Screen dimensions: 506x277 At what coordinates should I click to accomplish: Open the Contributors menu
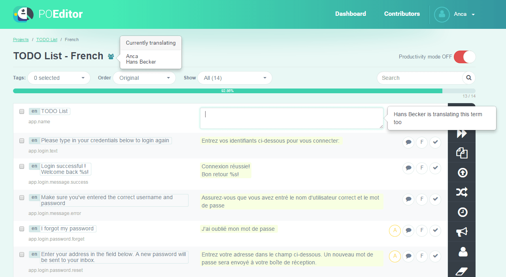point(402,14)
